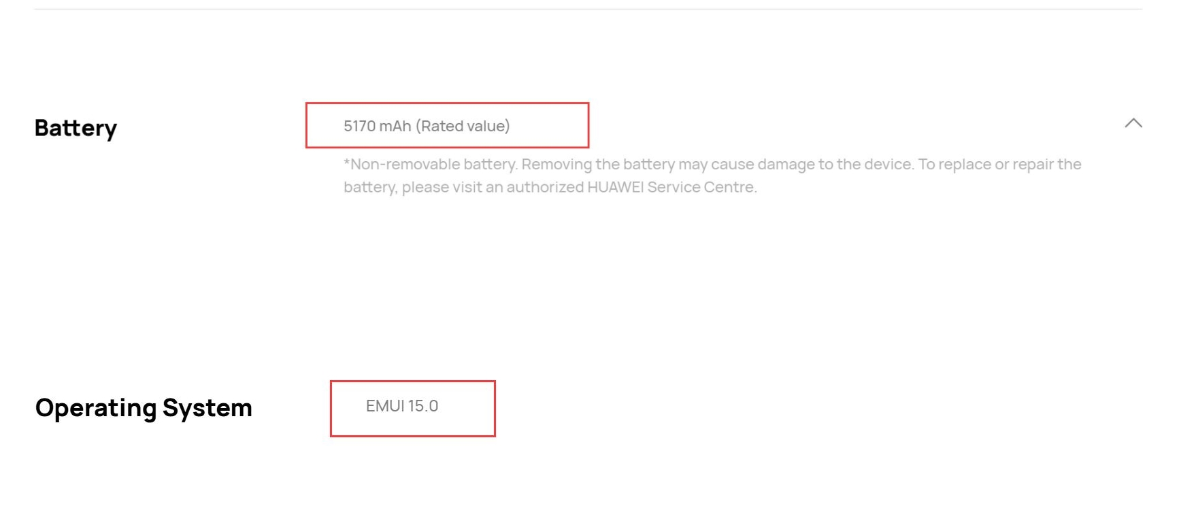Click the "15.0" version number
The height and width of the screenshot is (508, 1179).
[423, 406]
